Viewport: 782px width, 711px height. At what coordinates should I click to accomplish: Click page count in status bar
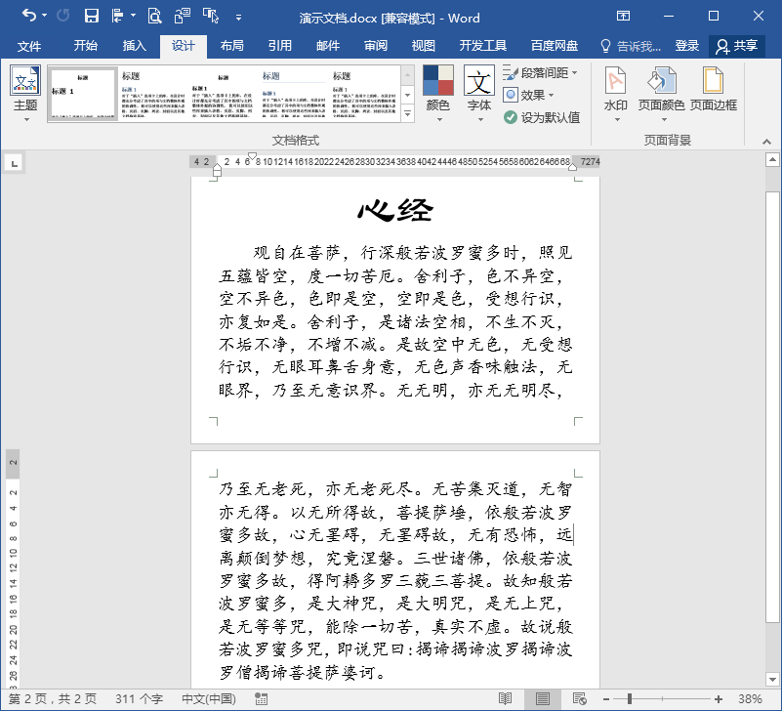tap(53, 699)
